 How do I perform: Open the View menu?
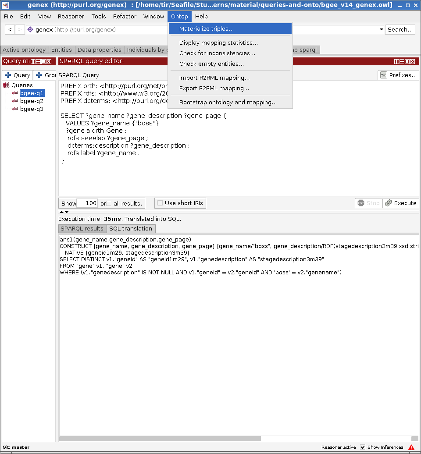(x=44, y=17)
